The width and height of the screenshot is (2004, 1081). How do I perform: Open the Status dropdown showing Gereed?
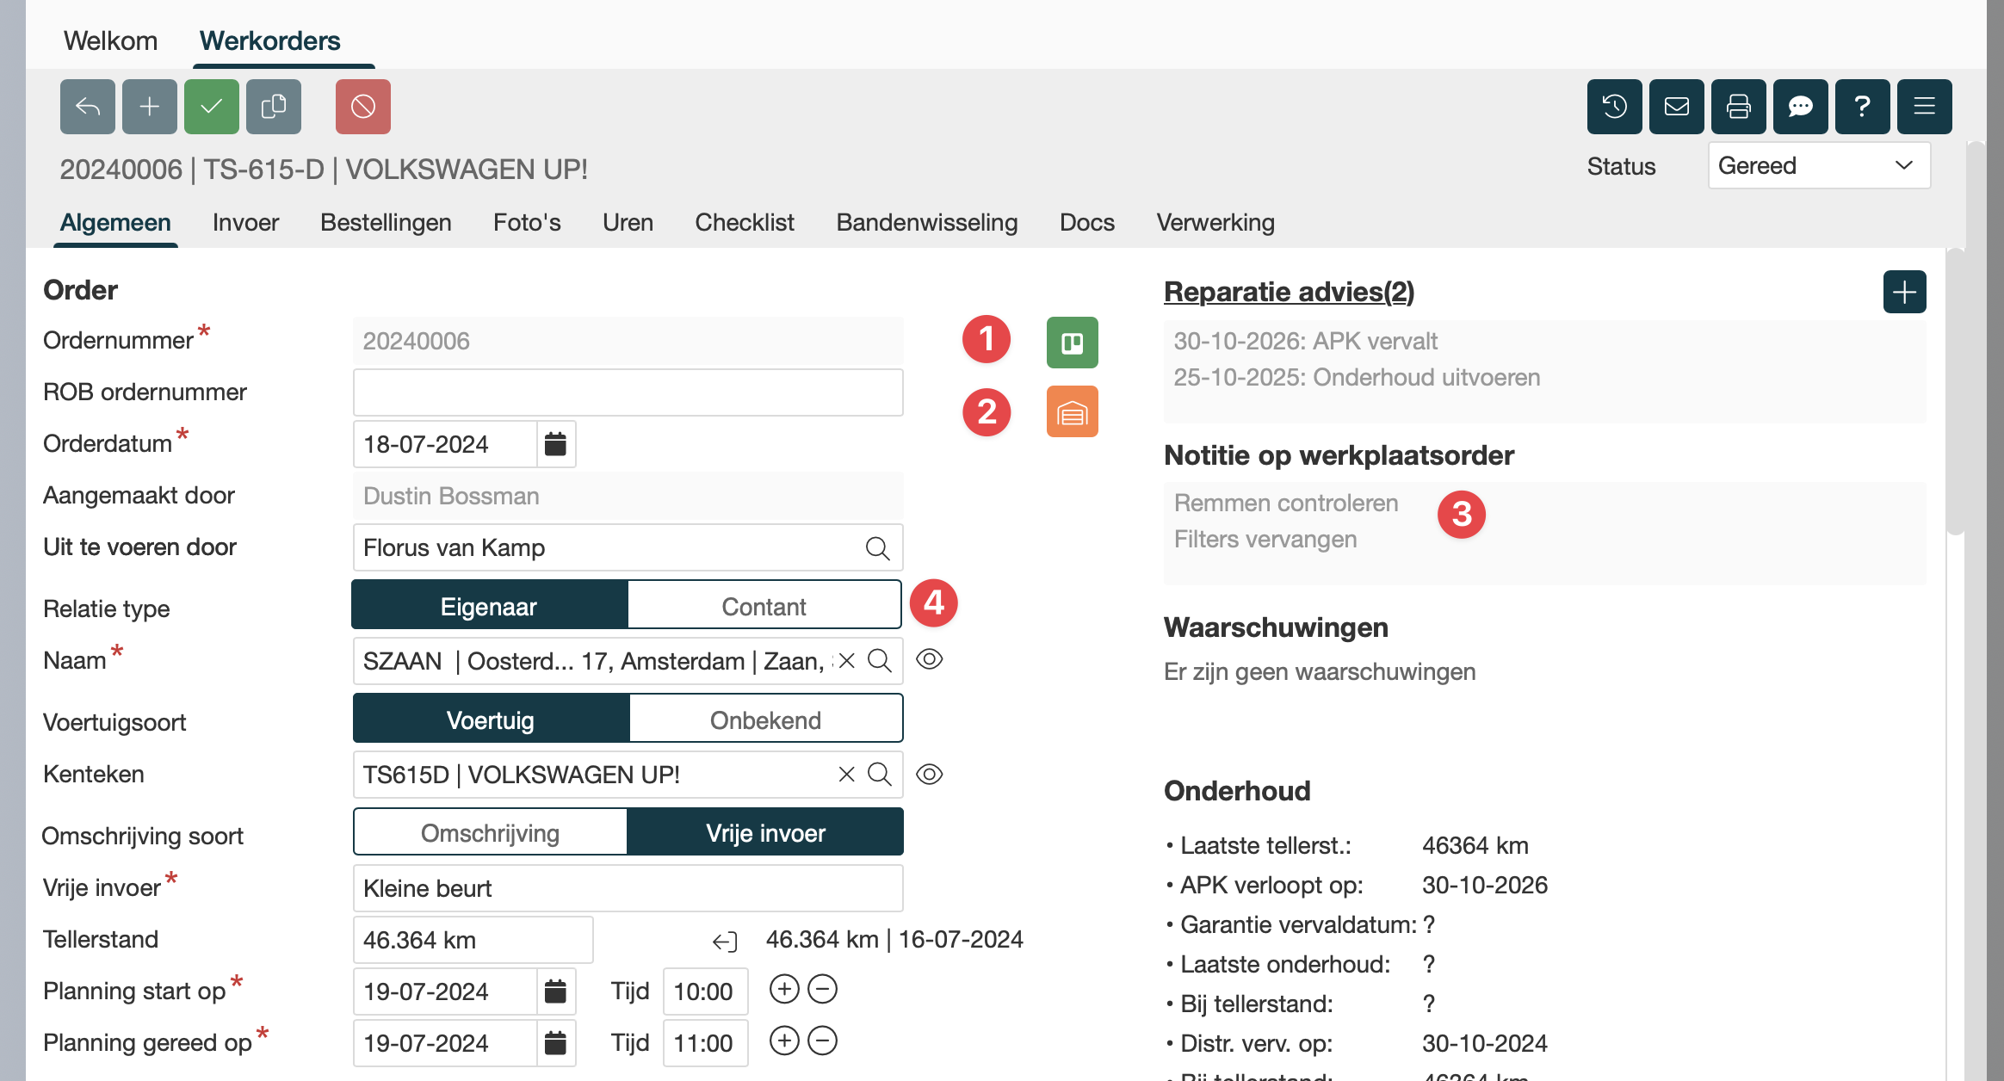coord(1818,165)
